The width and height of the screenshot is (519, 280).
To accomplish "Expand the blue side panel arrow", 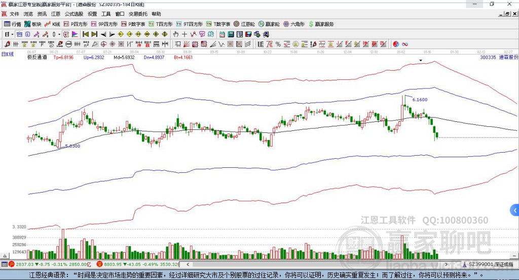I will pos(515,210).
